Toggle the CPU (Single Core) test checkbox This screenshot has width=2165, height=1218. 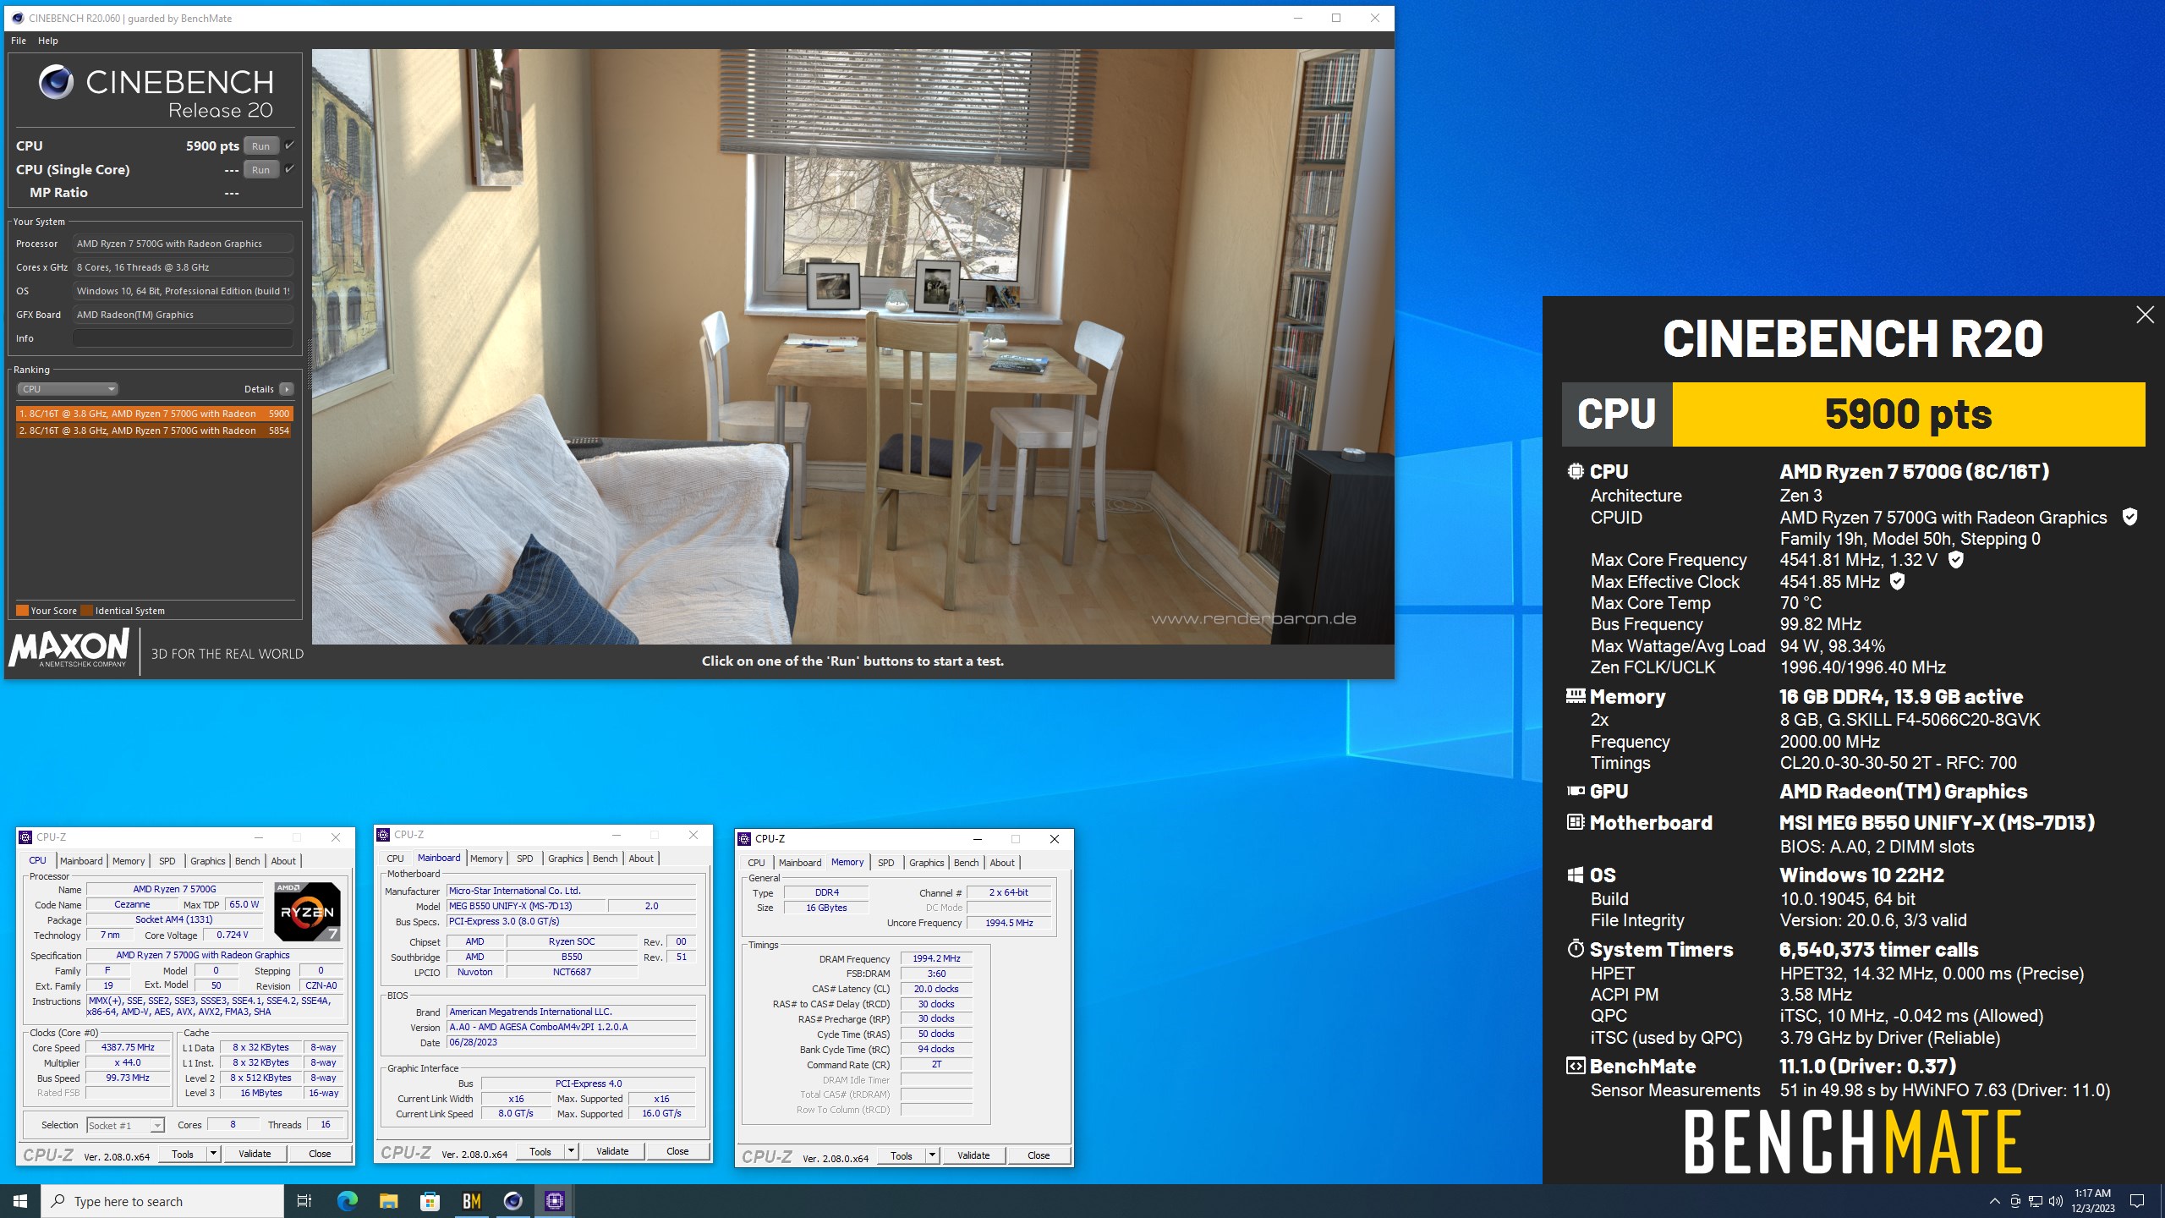pyautogui.click(x=289, y=169)
